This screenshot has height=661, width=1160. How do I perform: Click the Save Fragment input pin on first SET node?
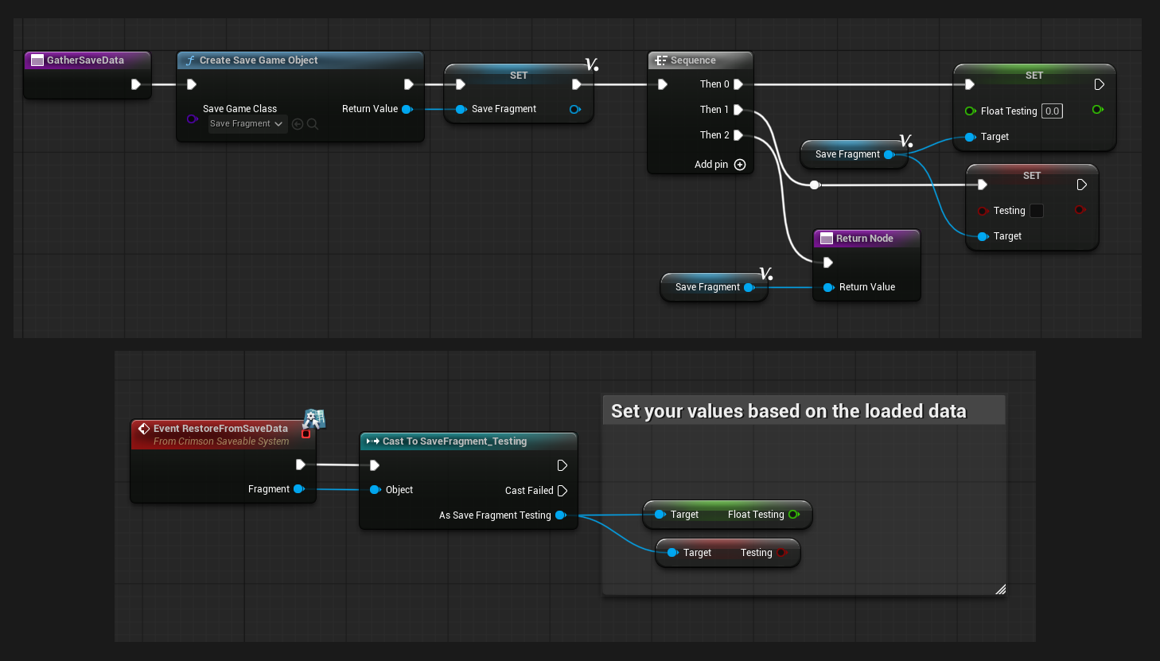(461, 109)
